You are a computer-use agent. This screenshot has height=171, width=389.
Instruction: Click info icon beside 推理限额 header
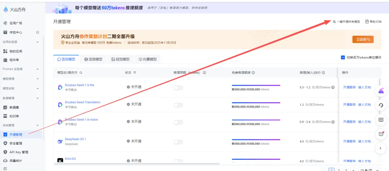205,73
